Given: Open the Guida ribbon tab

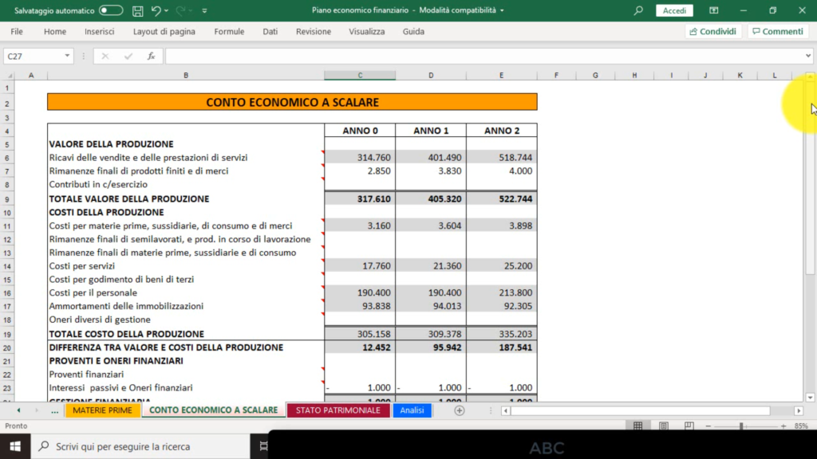Looking at the screenshot, I should [x=413, y=31].
